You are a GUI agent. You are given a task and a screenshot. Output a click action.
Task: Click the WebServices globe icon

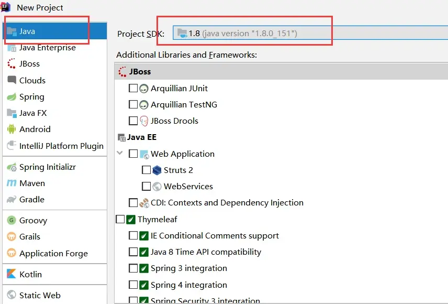click(157, 187)
